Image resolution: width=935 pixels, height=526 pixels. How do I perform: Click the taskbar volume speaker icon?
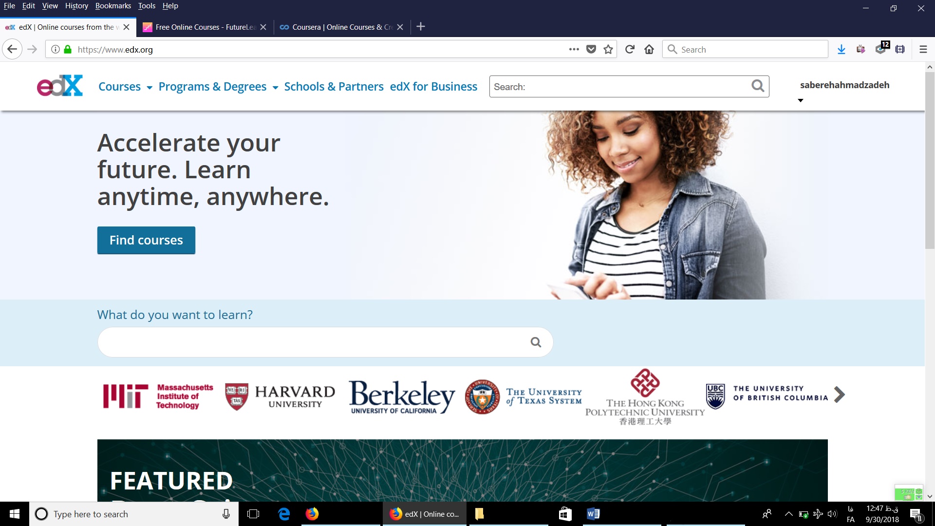pyautogui.click(x=832, y=514)
